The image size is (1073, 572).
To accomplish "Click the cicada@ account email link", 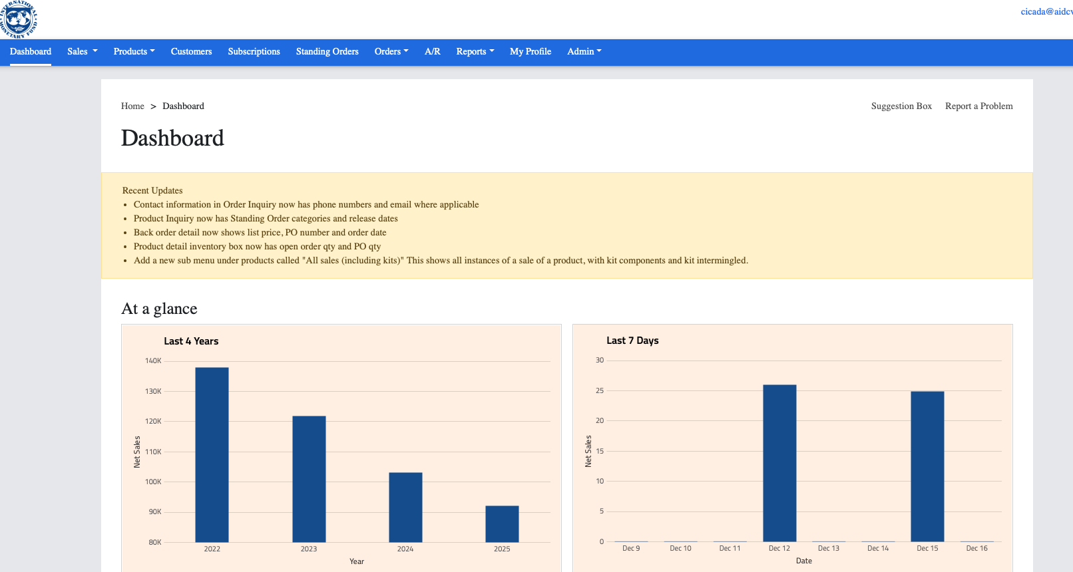I will coord(1046,11).
